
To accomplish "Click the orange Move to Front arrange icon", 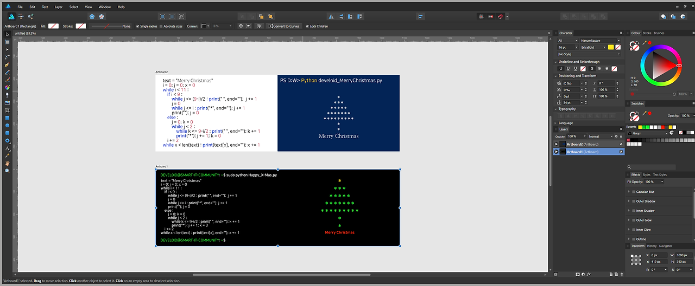I will pos(270,16).
